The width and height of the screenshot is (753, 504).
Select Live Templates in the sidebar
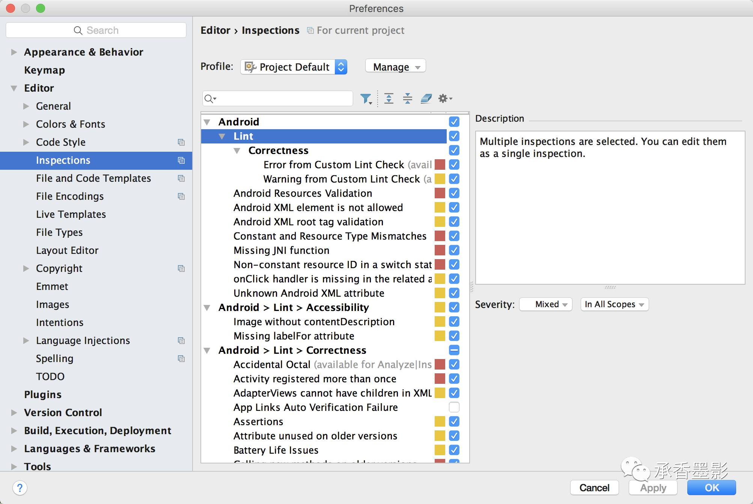click(71, 214)
